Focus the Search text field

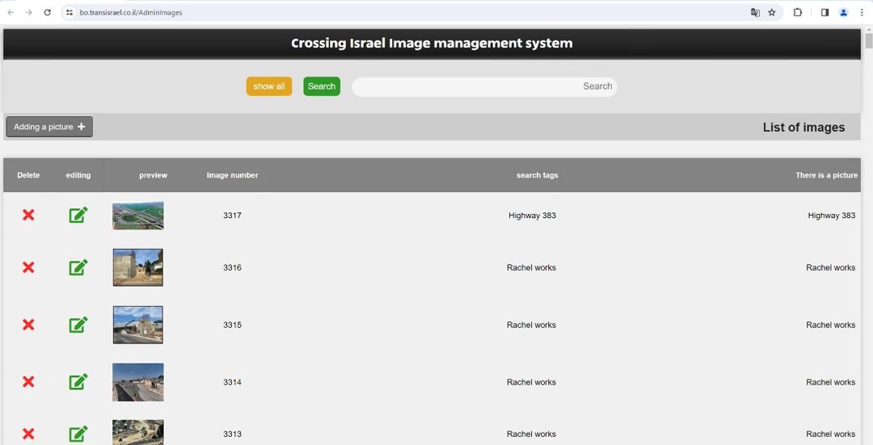click(483, 86)
